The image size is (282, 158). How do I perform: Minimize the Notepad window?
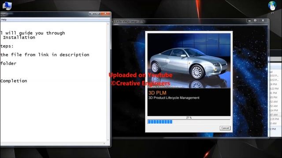(x=92, y=14)
